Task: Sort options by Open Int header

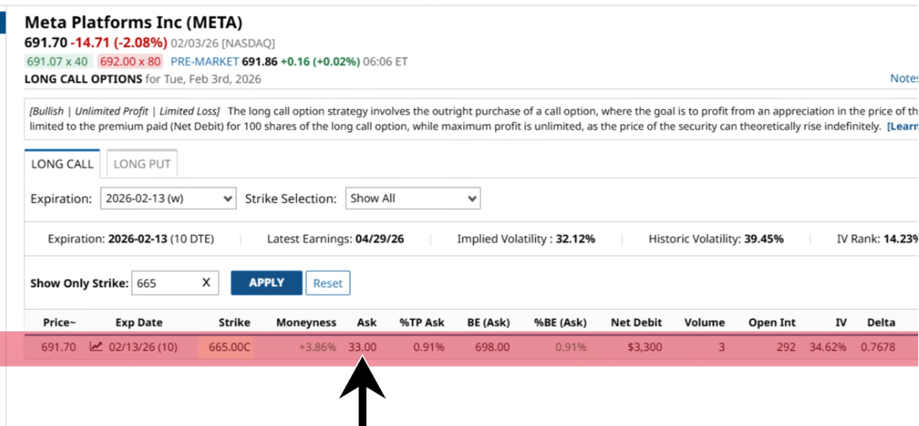Action: [772, 322]
